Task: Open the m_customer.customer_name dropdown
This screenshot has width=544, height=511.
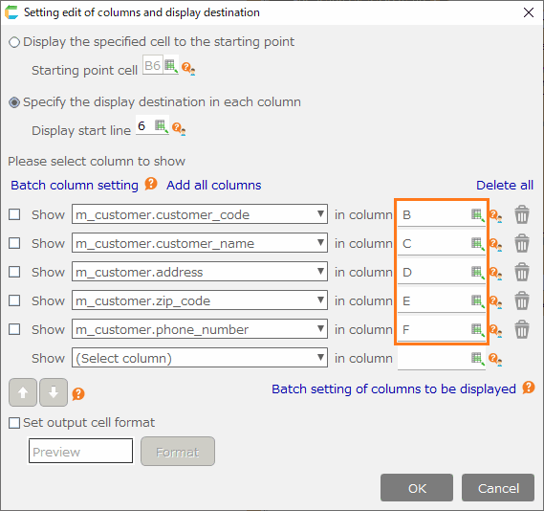Action: click(x=200, y=243)
